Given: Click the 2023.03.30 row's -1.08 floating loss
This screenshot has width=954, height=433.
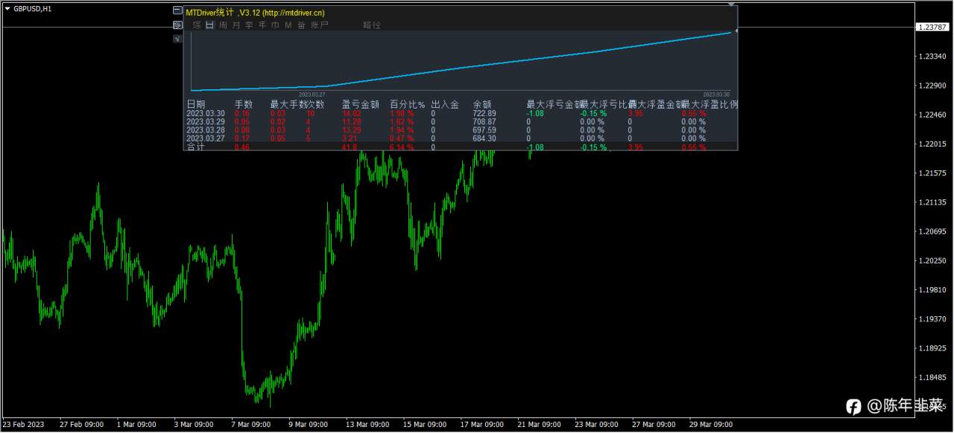Looking at the screenshot, I should [535, 114].
